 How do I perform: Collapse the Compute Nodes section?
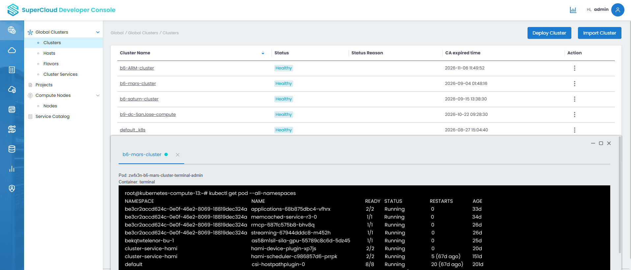(x=98, y=95)
